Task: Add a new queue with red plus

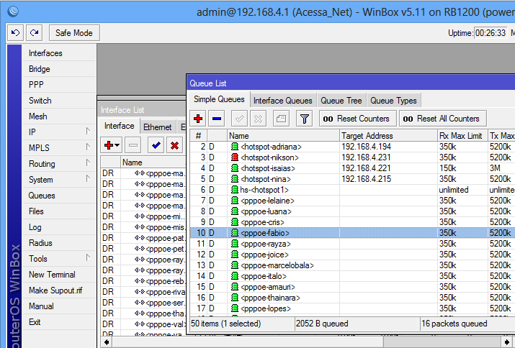Action: pyautogui.click(x=198, y=119)
